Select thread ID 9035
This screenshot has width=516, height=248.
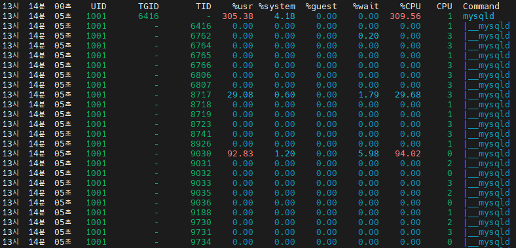[x=201, y=193]
